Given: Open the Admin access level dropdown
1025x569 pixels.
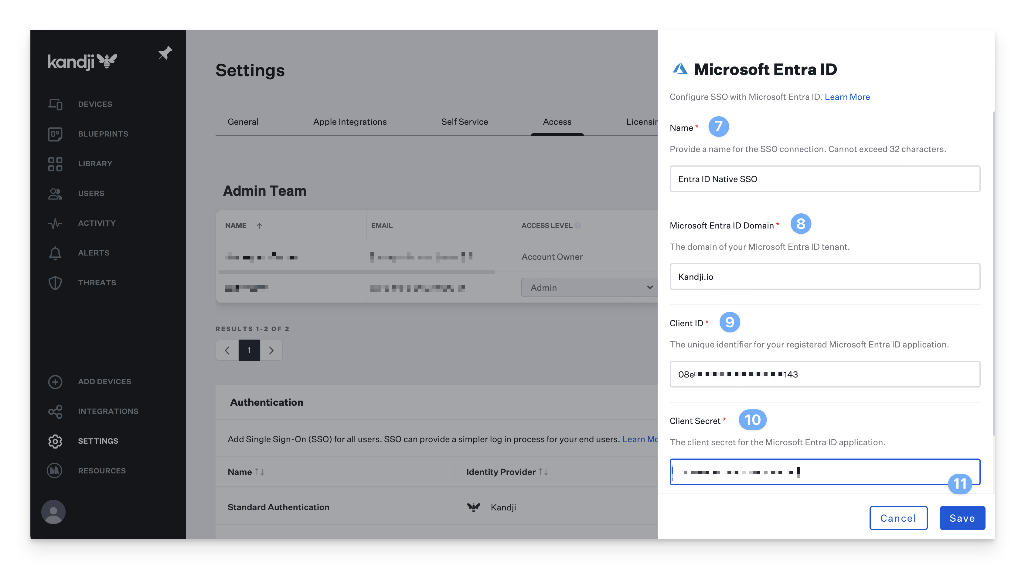Looking at the screenshot, I should tap(589, 287).
